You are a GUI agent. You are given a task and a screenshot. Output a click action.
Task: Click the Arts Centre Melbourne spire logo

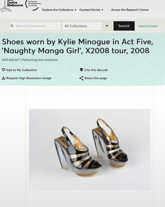pyautogui.click(x=5, y=6)
